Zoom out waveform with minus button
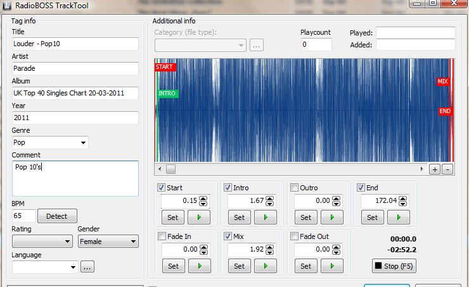Screen dimensions: 469x287 pyautogui.click(x=447, y=169)
